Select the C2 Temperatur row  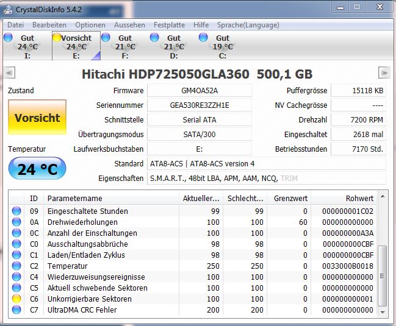tap(193, 266)
